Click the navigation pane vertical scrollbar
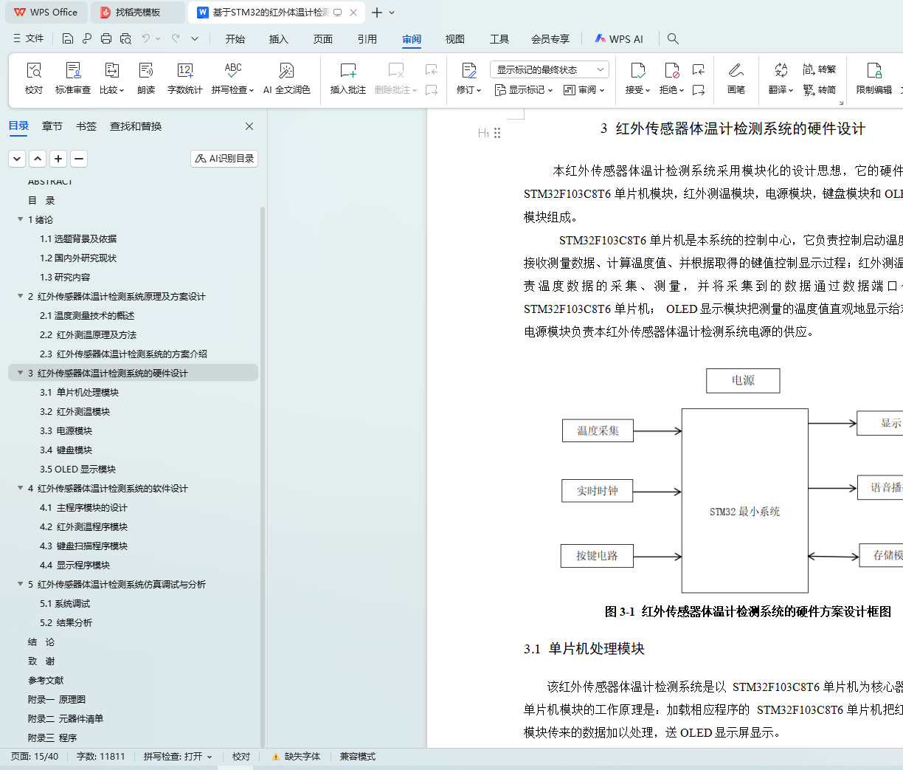This screenshot has height=770, width=903. tap(263, 476)
